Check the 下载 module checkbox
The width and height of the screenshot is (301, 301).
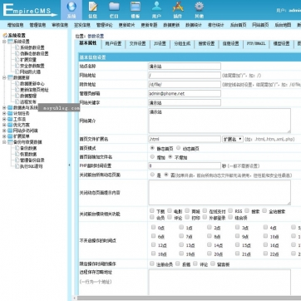(152, 210)
